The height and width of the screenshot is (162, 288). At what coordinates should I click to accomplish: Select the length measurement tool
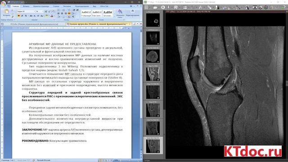click(x=238, y=7)
